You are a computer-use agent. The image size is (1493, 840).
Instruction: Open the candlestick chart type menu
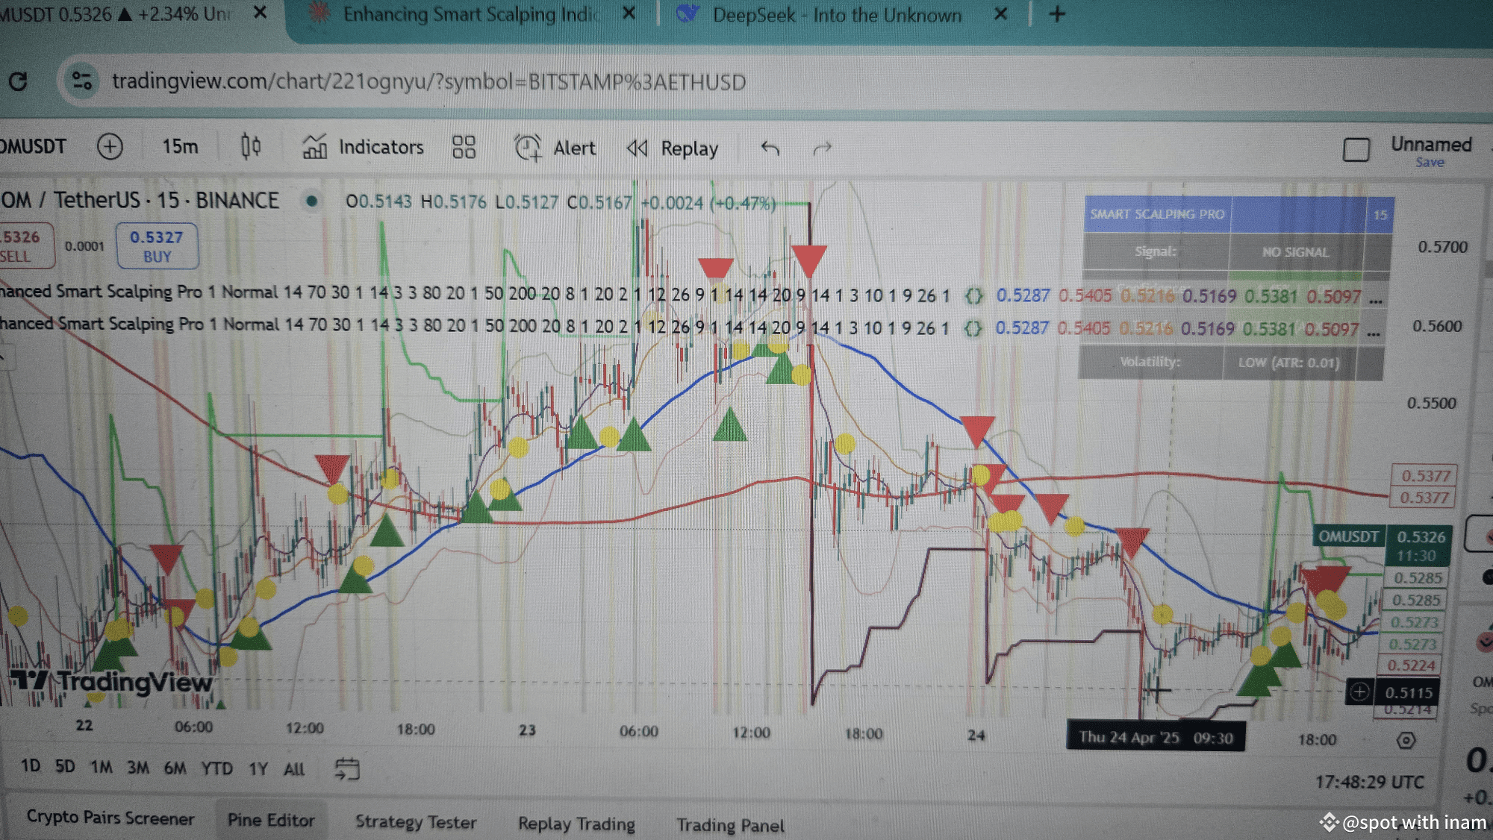[x=251, y=146]
